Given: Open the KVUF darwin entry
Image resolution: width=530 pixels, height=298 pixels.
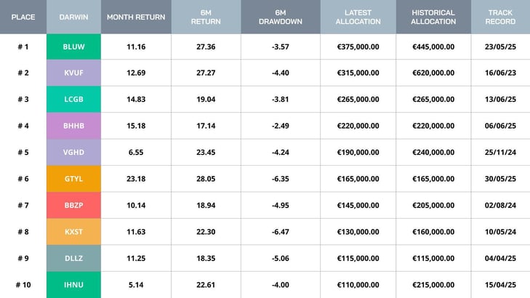Looking at the screenshot, I should point(73,73).
